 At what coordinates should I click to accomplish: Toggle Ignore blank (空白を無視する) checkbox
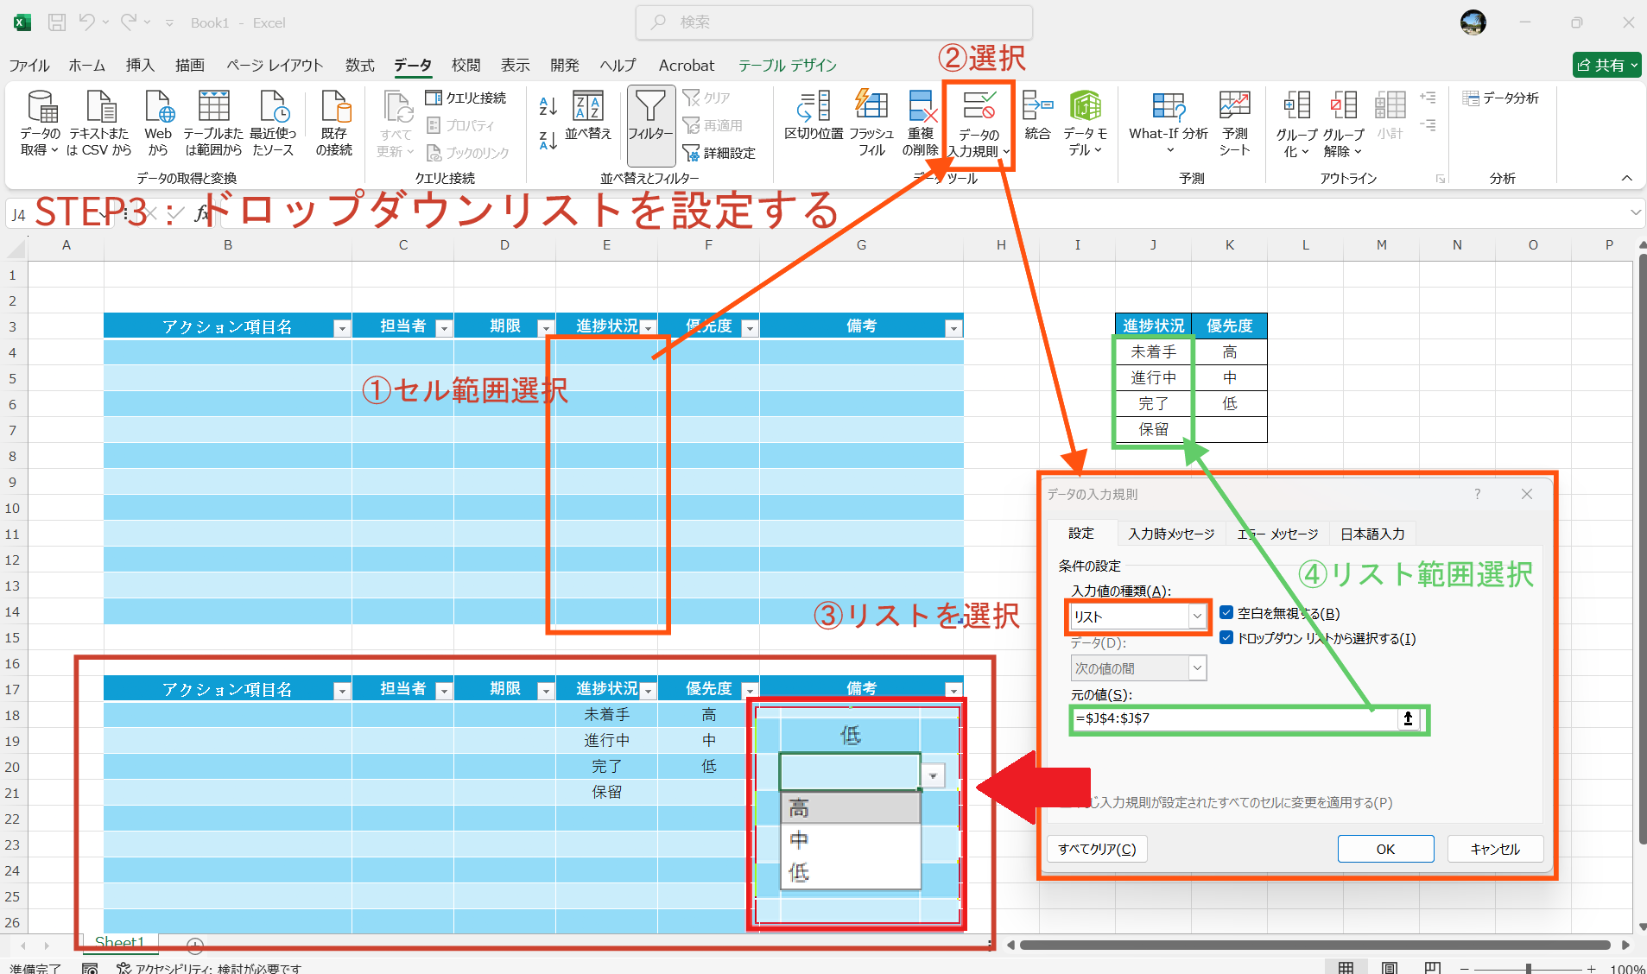[1226, 613]
